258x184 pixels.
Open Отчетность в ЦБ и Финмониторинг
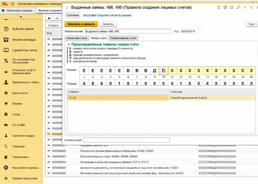[24, 72]
